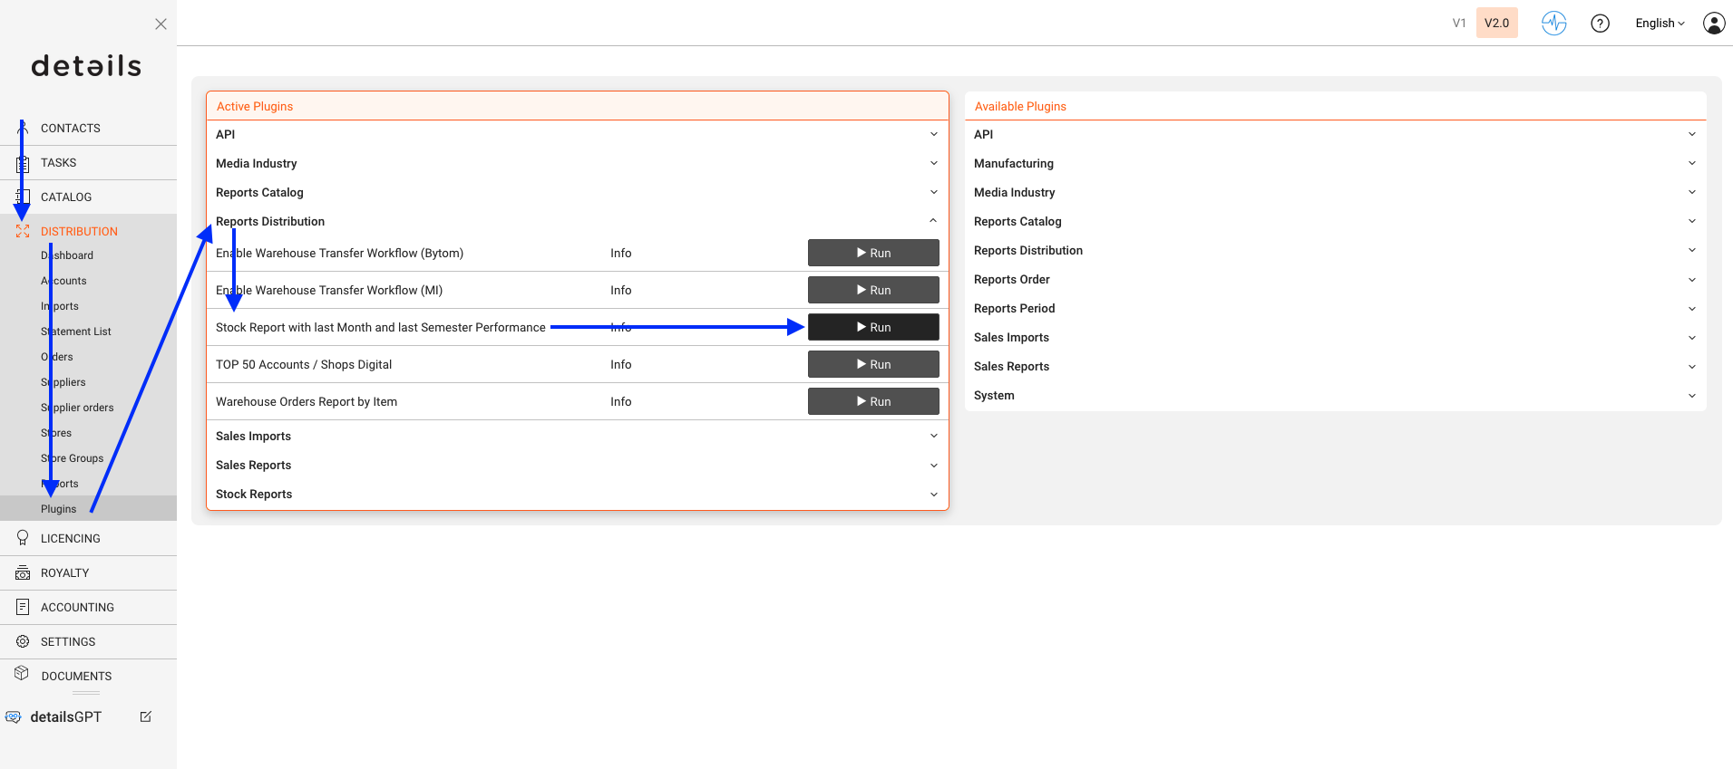Open Info for Warehouse Transfer Workflow (MI)

click(620, 290)
